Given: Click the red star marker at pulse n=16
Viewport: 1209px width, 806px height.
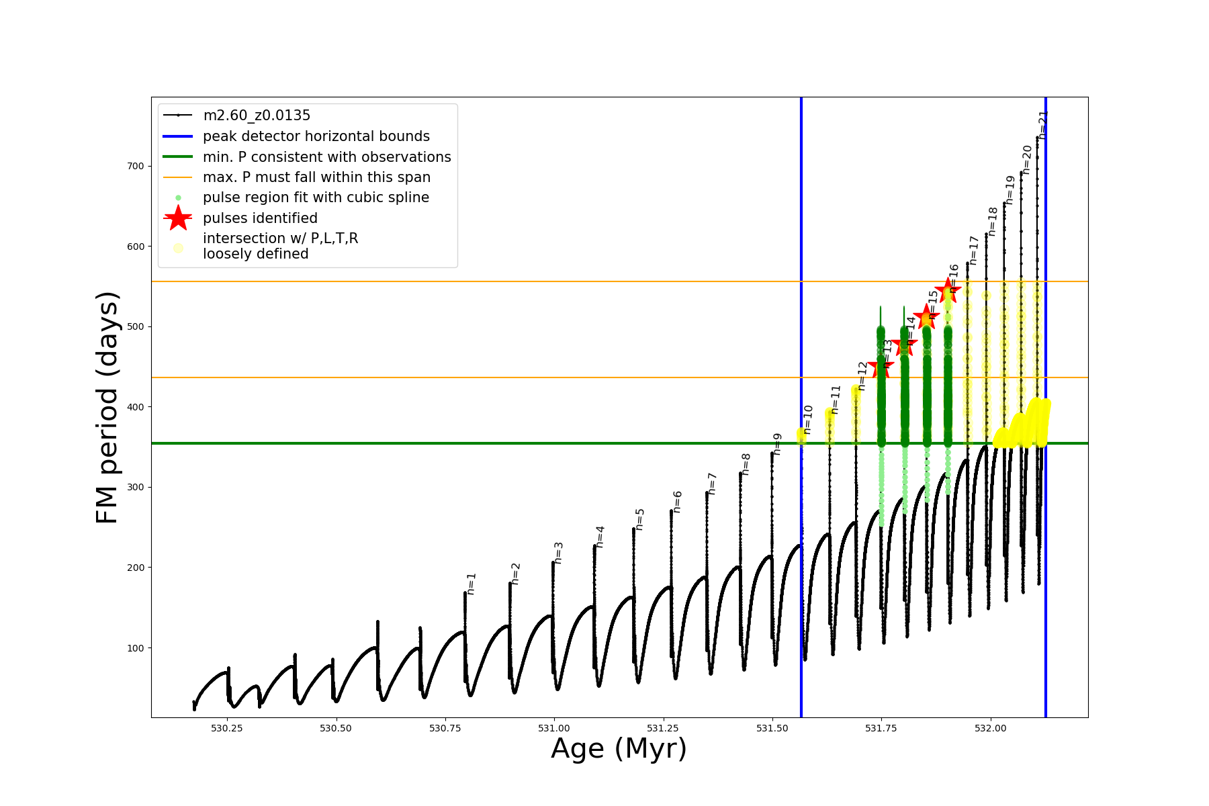Looking at the screenshot, I should click(x=948, y=291).
